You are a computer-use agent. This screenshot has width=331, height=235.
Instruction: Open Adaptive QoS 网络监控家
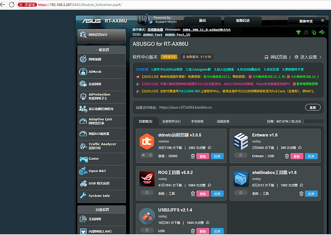pyautogui.click(x=102, y=121)
